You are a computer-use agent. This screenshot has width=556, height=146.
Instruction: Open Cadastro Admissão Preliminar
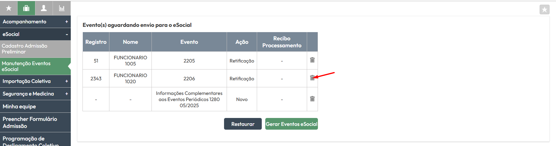point(35,49)
